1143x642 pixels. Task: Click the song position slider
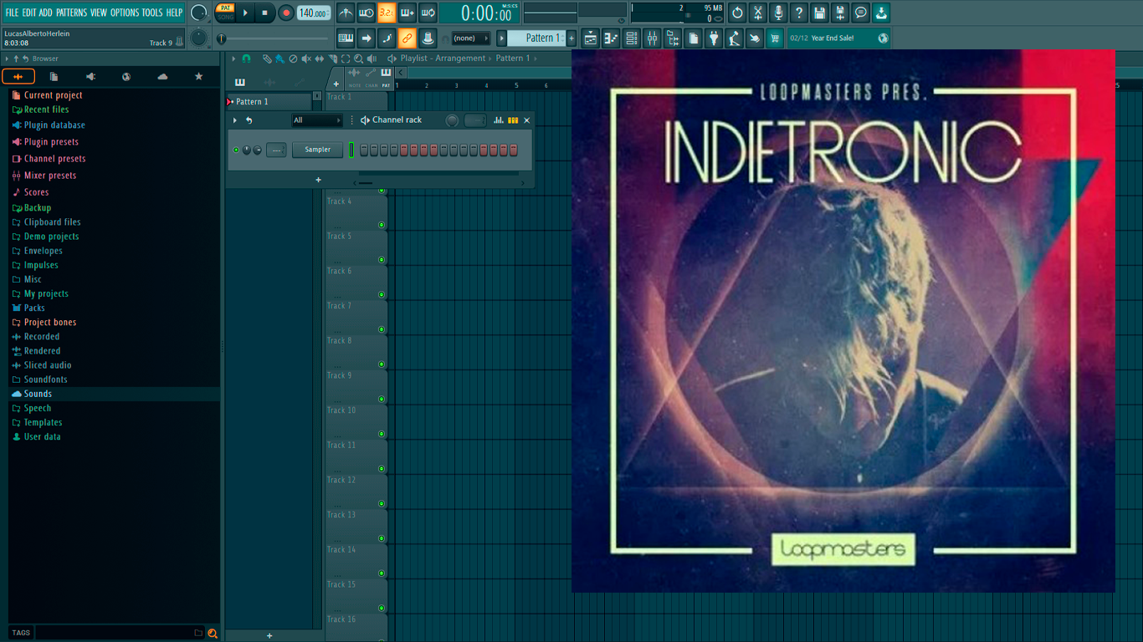coord(273,38)
